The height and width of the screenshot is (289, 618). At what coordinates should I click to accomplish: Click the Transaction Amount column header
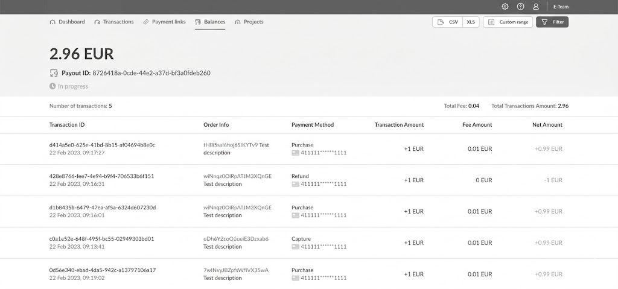tap(399, 125)
